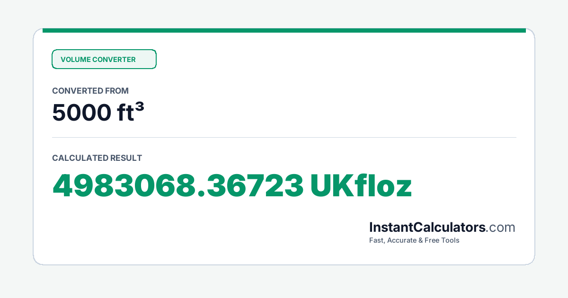Image resolution: width=568 pixels, height=298 pixels.
Task: Click the green accent bar atop the card
Action: pos(284,30)
